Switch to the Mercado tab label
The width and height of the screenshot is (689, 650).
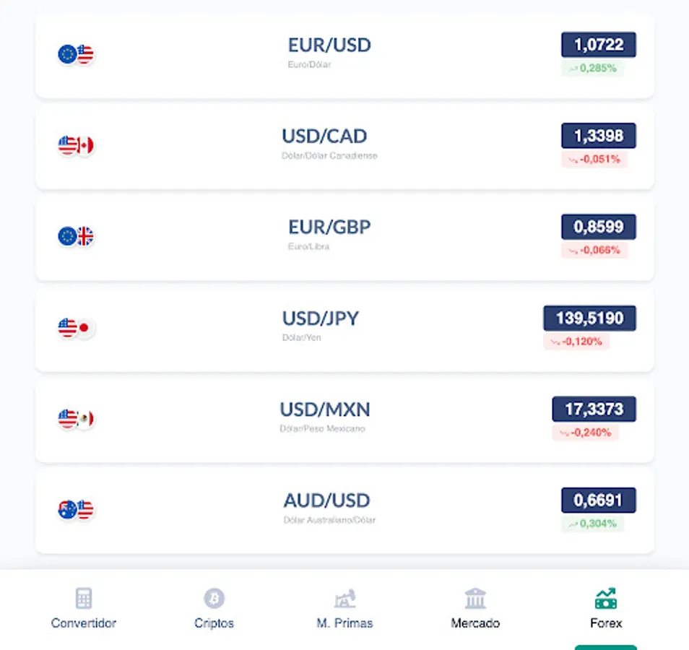pyautogui.click(x=475, y=623)
